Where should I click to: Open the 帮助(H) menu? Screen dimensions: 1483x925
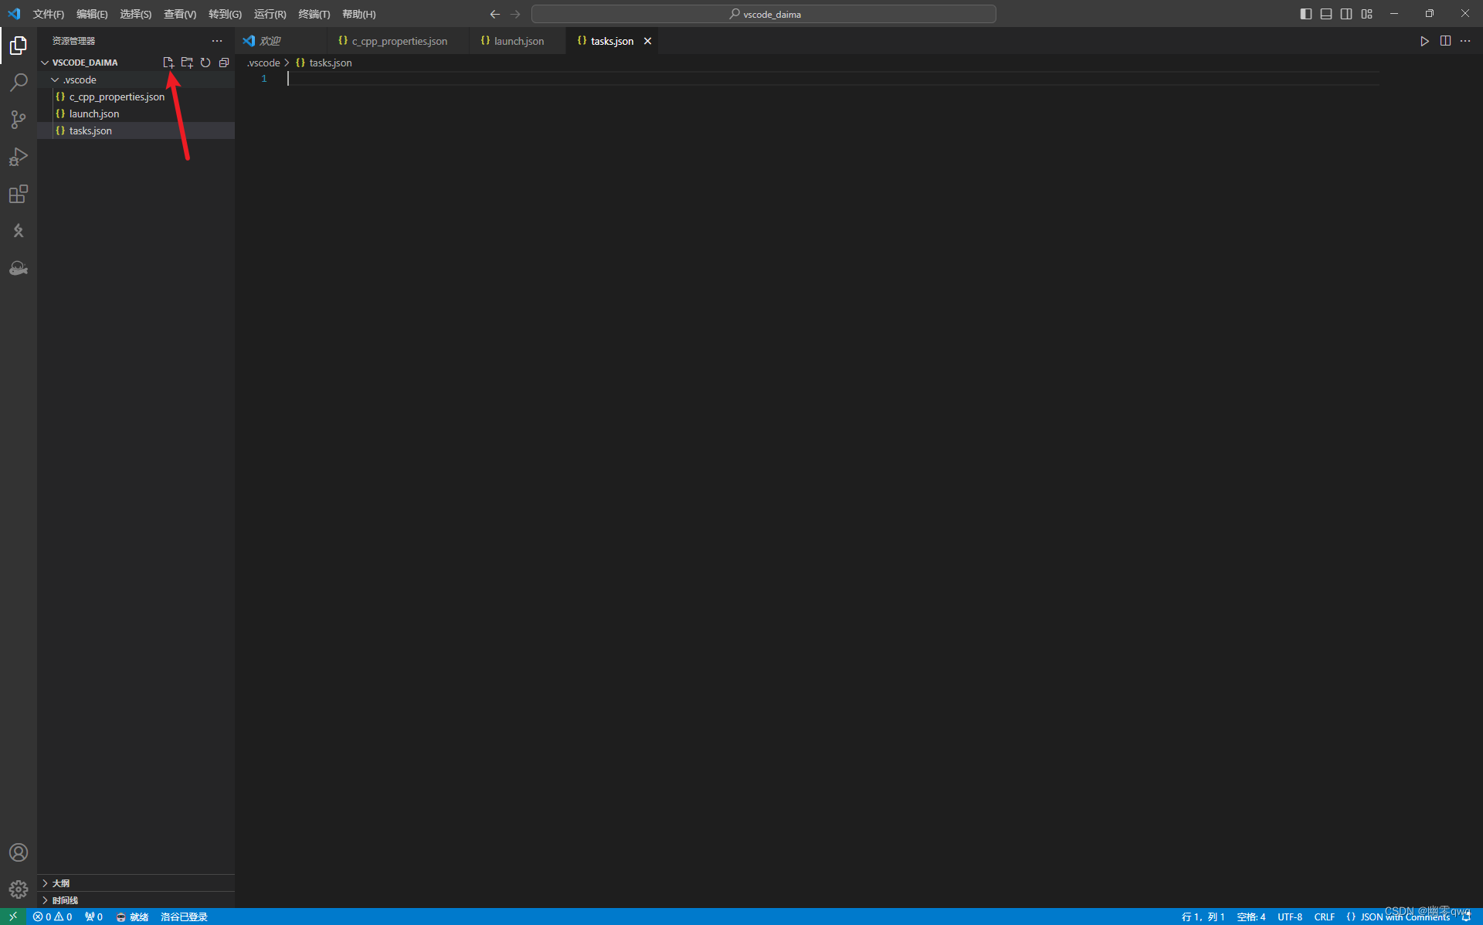358,14
